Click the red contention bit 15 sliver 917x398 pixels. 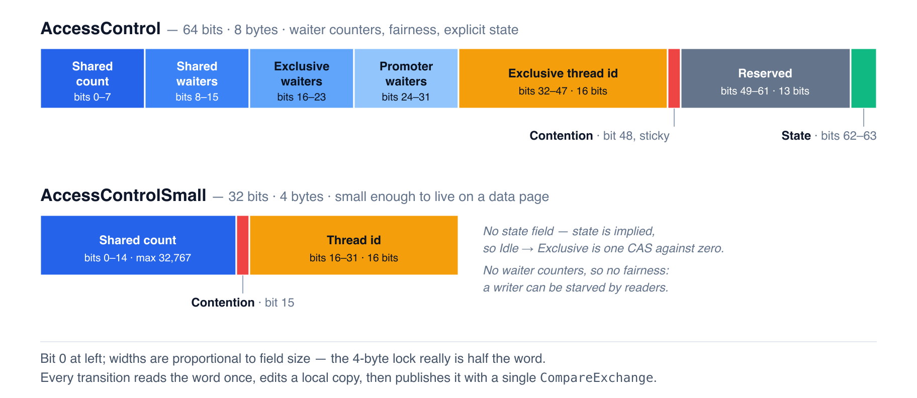[x=243, y=245]
